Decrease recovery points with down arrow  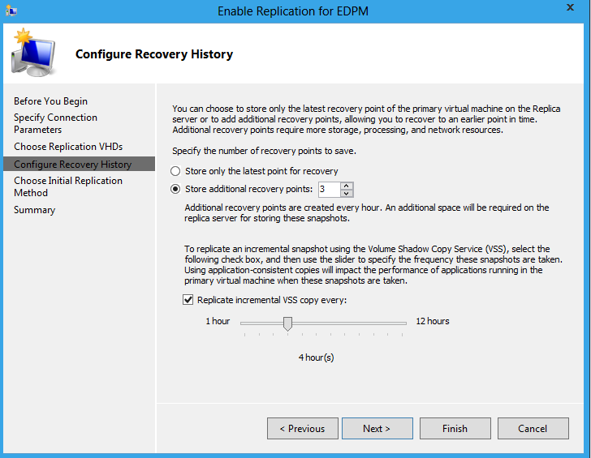click(x=347, y=194)
